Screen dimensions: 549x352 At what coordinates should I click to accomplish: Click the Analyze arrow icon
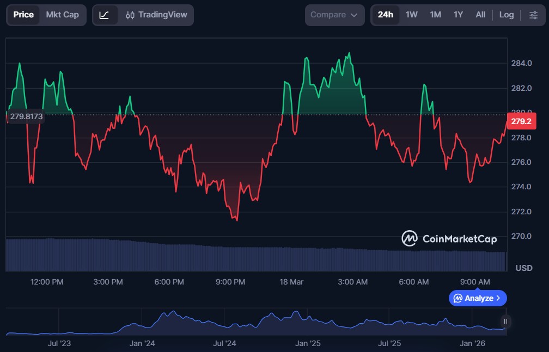pos(500,298)
